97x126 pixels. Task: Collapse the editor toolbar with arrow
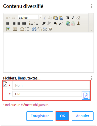pyautogui.click(x=91, y=31)
